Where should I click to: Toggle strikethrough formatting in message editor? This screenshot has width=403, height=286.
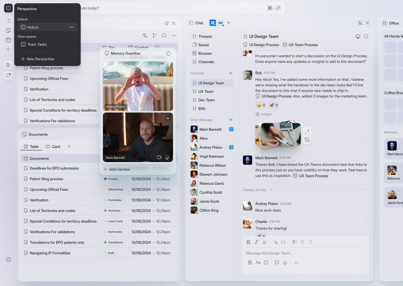pos(264,242)
